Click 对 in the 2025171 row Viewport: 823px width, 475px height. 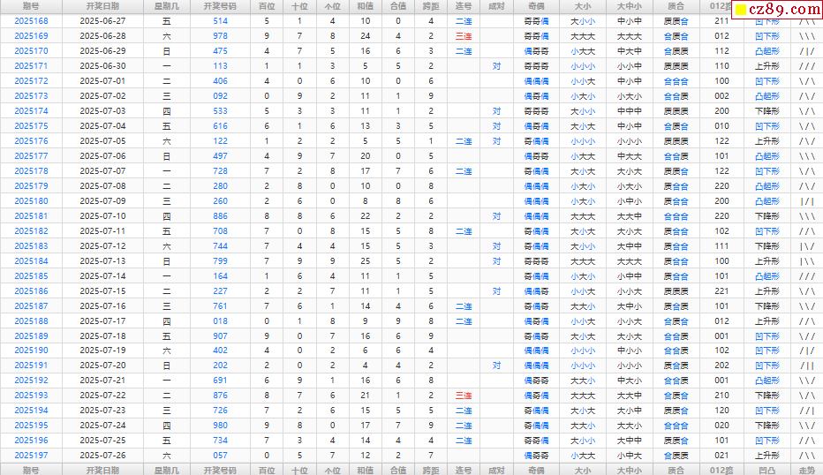(496, 66)
